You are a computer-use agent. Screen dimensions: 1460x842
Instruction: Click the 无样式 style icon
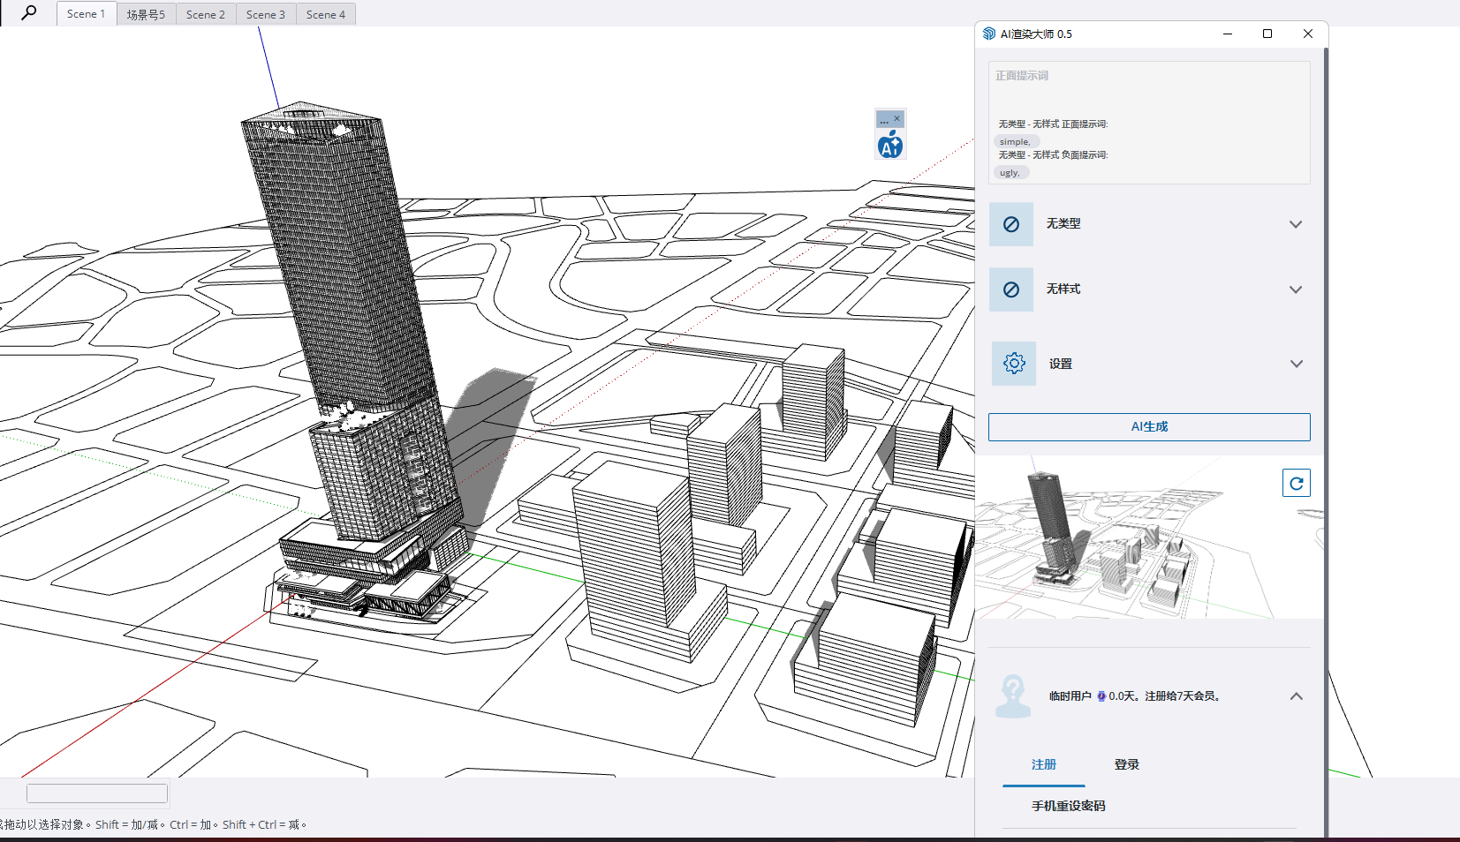pyautogui.click(x=1011, y=289)
